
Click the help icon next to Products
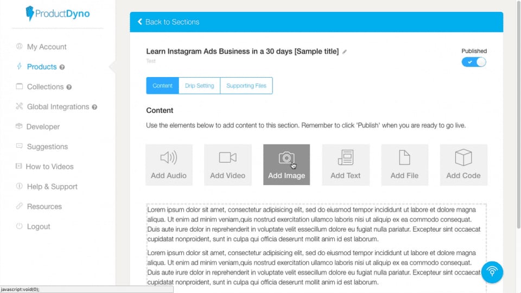click(x=62, y=67)
